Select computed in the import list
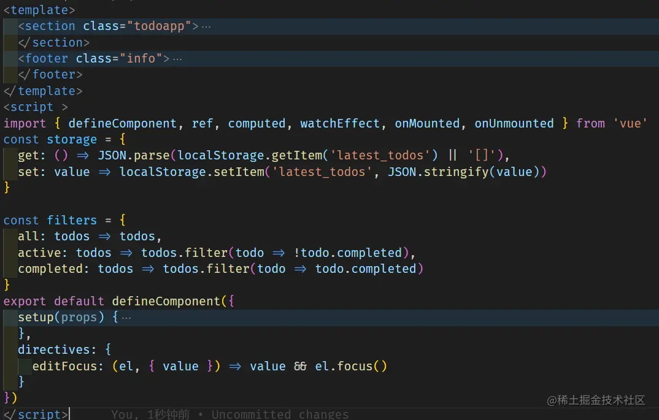The width and height of the screenshot is (659, 420). point(257,123)
